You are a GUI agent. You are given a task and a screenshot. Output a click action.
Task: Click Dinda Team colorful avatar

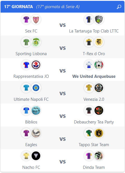99,156
